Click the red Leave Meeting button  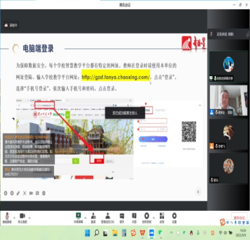(x=239, y=218)
